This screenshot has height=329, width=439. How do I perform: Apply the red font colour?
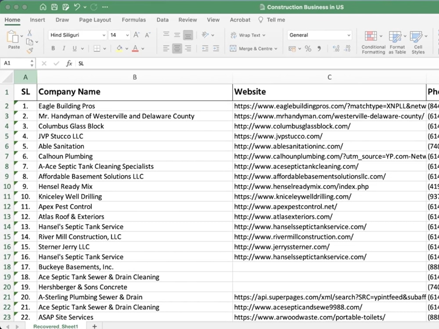(x=135, y=48)
